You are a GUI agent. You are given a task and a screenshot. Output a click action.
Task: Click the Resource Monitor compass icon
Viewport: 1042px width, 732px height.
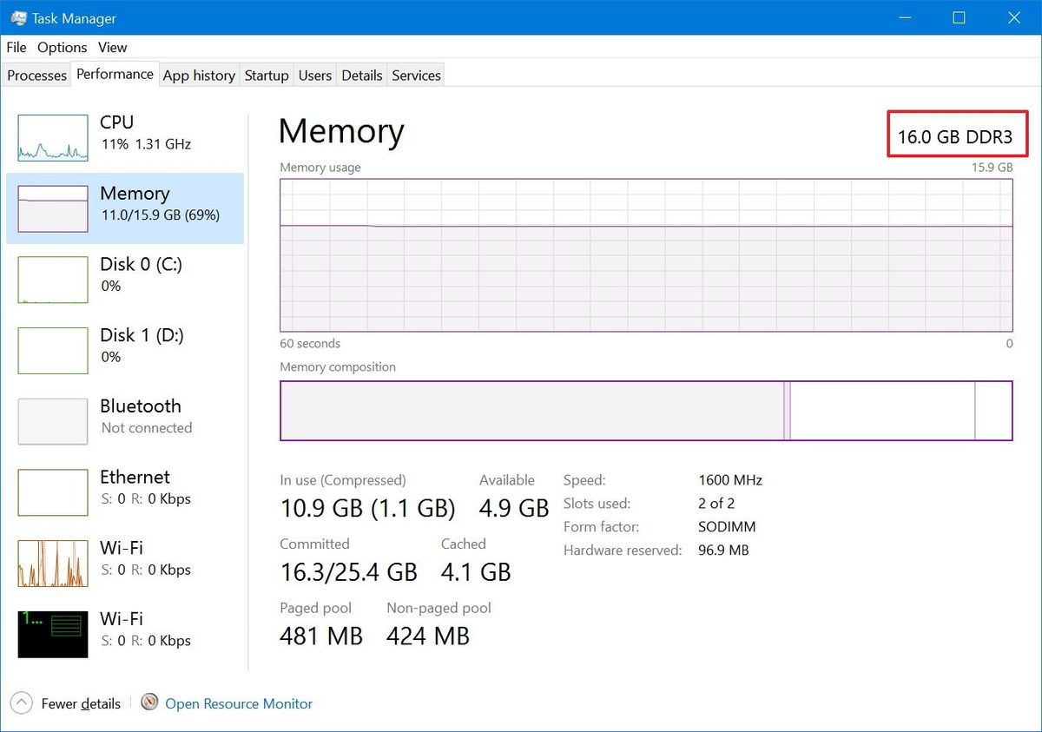click(x=148, y=703)
